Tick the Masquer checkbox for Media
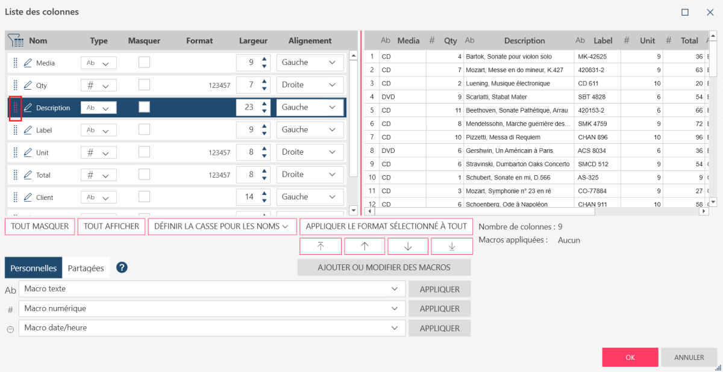The width and height of the screenshot is (723, 372). tap(144, 62)
